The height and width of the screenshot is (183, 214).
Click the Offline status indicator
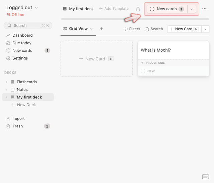(16, 15)
